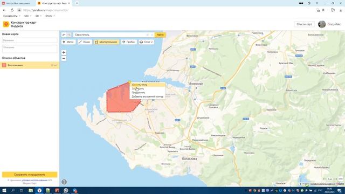This screenshot has height=194, width=345.
Task: Click the taskbar clock and date
Action: pyautogui.click(x=329, y=190)
